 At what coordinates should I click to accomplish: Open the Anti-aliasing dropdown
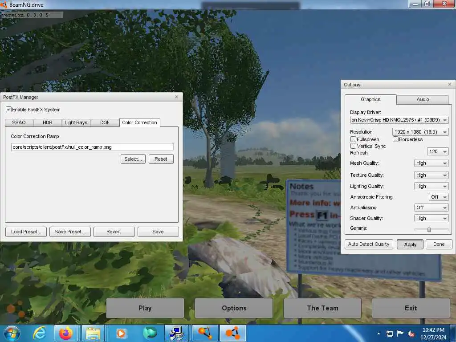431,208
